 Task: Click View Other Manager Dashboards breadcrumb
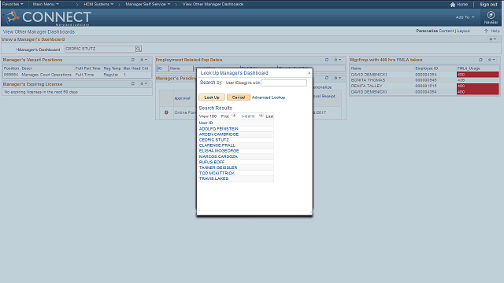213,4
